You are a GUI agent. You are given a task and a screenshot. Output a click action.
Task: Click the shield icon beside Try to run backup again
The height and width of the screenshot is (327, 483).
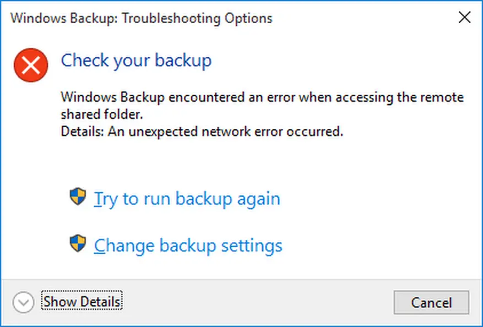tap(78, 197)
